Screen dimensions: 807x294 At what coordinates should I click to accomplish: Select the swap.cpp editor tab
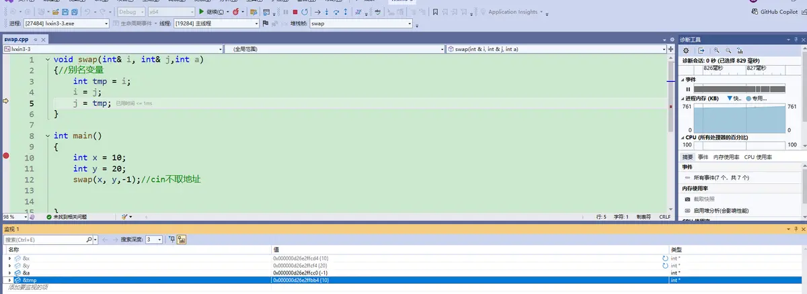coord(16,40)
